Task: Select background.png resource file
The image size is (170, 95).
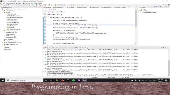Action: point(12,32)
